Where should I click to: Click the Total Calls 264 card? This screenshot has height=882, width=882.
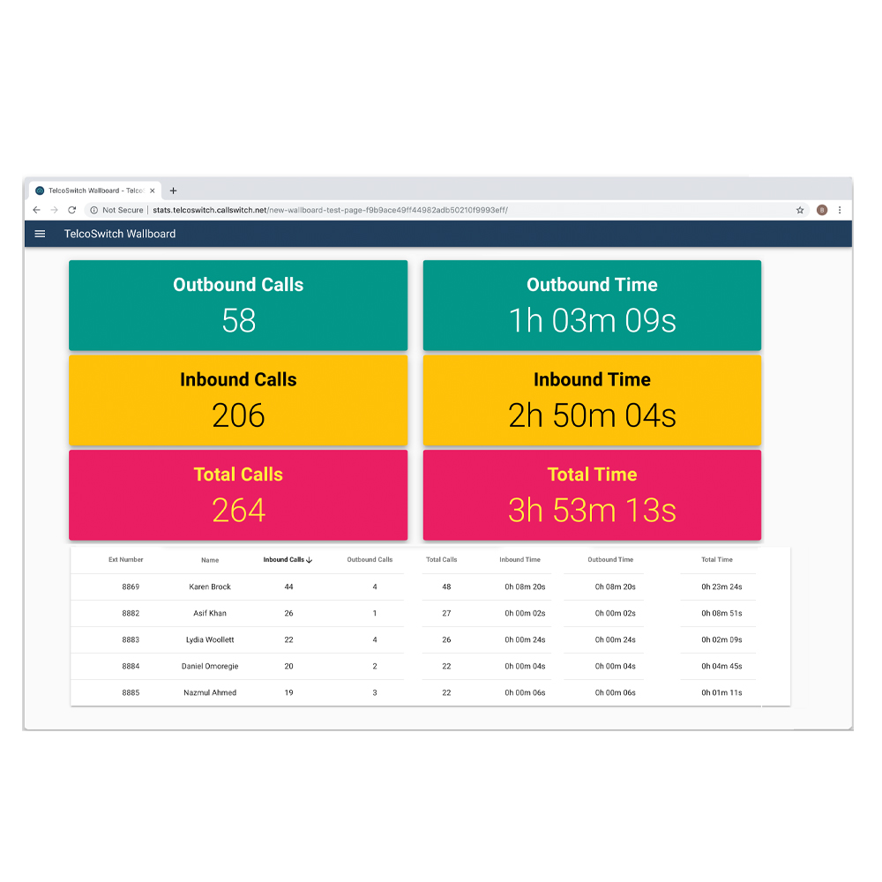click(x=238, y=495)
